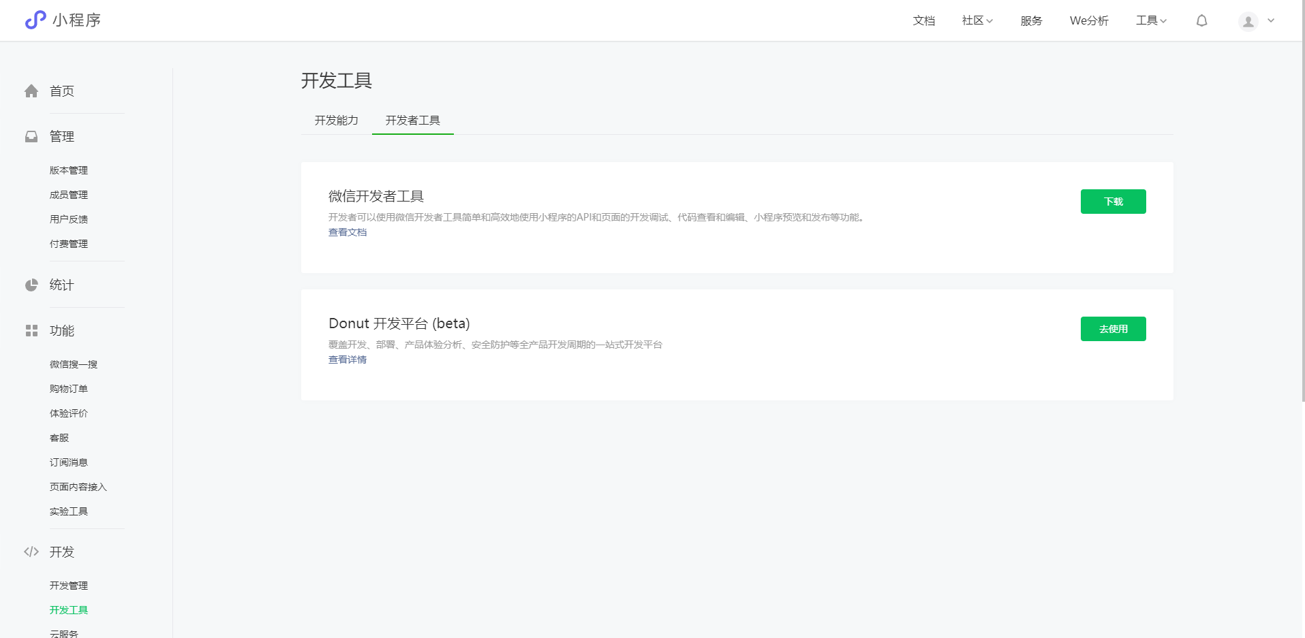The image size is (1305, 638).
Task: Click the 开发 code brackets icon
Action: [31, 552]
